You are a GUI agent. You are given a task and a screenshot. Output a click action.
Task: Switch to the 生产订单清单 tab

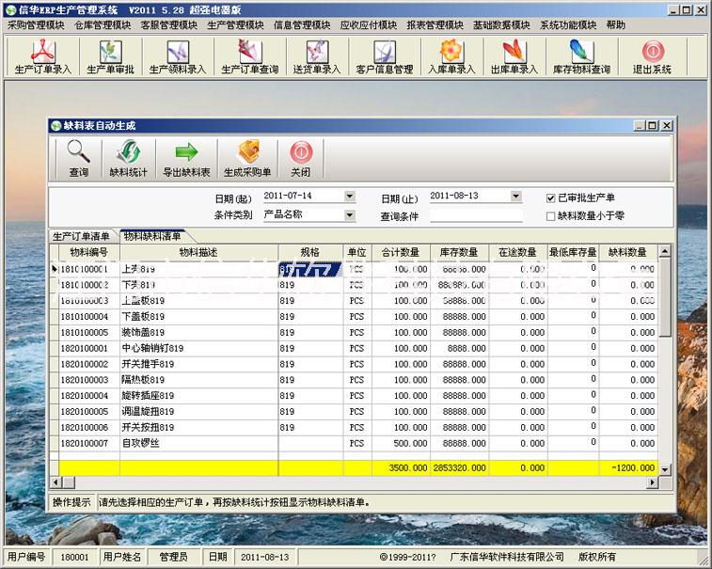[x=81, y=236]
